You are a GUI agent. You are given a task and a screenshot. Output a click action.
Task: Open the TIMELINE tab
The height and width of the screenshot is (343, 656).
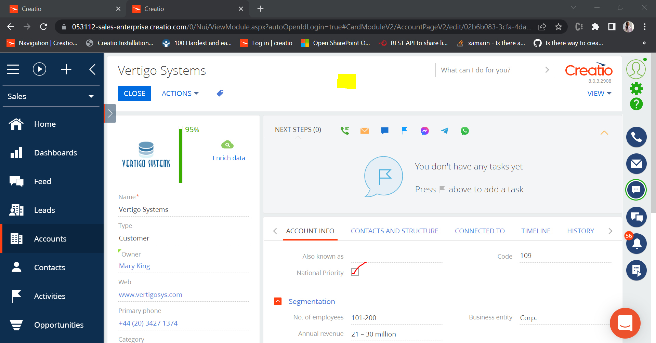coord(536,231)
